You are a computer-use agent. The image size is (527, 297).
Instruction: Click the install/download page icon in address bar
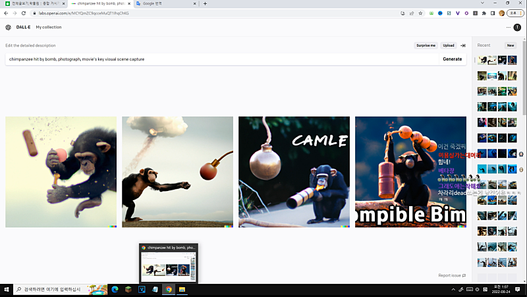click(402, 13)
